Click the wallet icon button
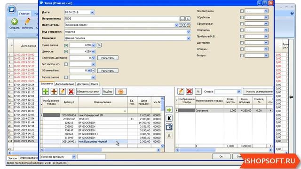This screenshot has height=169, width=301. click(x=169, y=127)
